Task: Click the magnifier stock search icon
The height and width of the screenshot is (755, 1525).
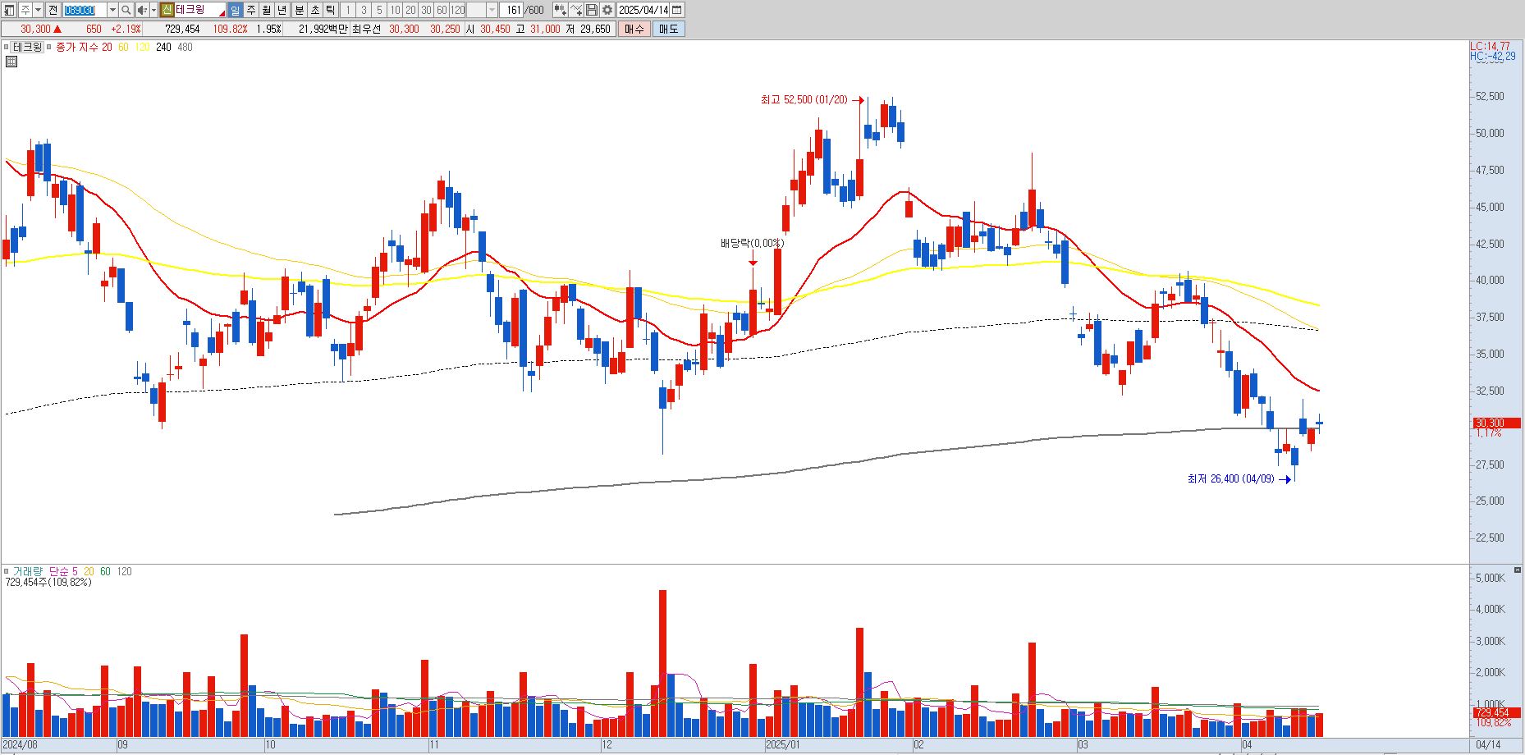Action: (x=126, y=10)
